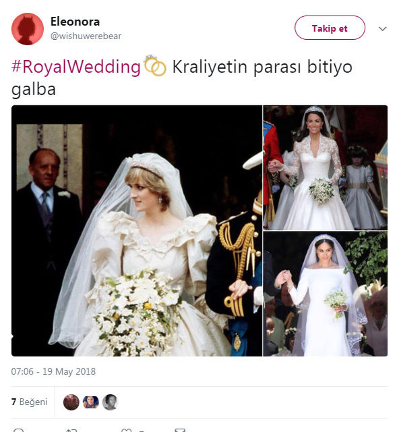Click the Eleonora display name
This screenshot has height=432, width=397.
pyautogui.click(x=75, y=22)
